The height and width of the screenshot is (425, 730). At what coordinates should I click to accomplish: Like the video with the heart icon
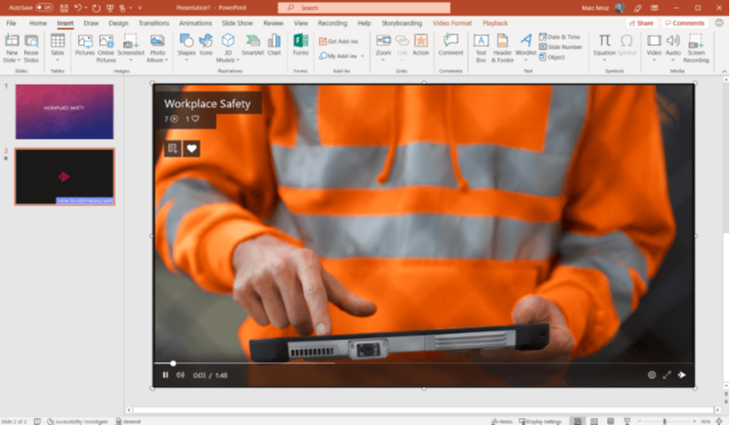191,148
